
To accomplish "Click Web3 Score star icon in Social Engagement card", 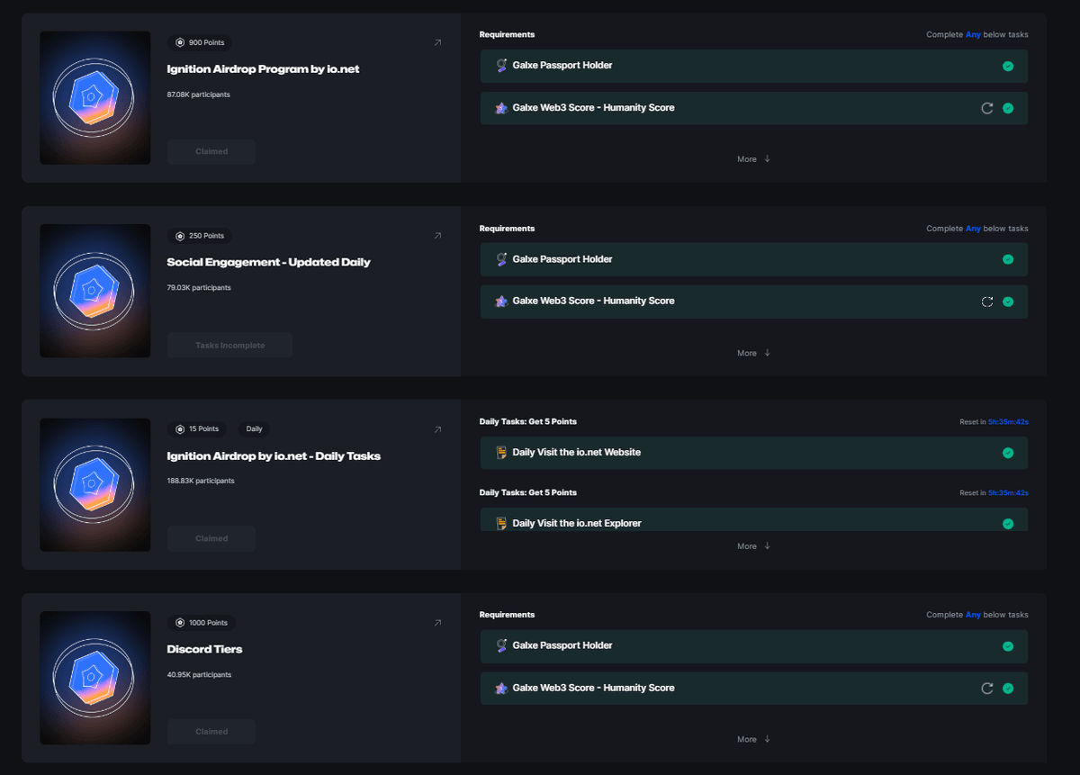I will click(x=501, y=302).
